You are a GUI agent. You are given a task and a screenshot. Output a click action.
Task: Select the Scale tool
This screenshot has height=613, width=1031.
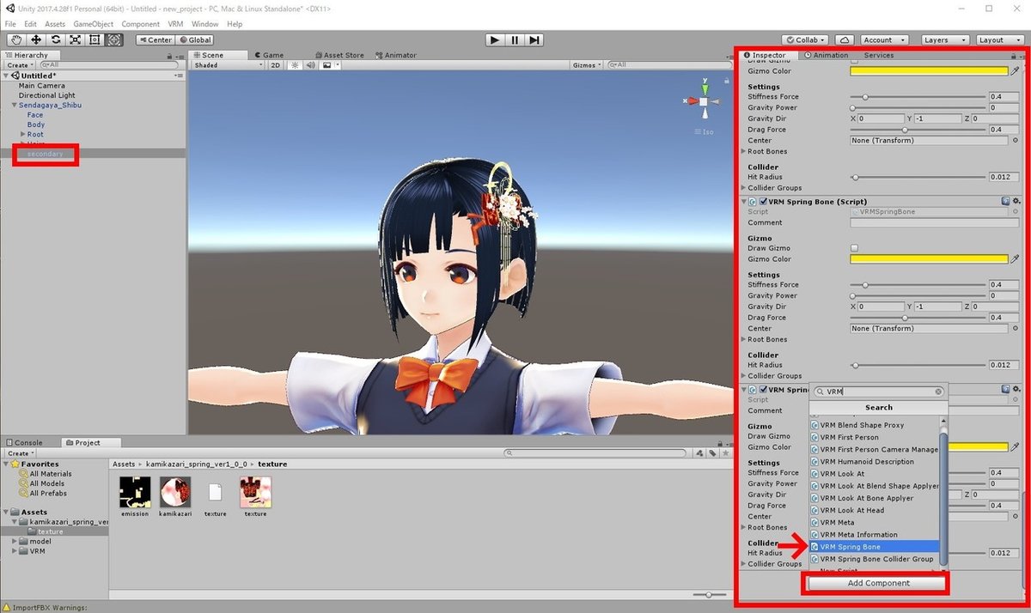(75, 39)
